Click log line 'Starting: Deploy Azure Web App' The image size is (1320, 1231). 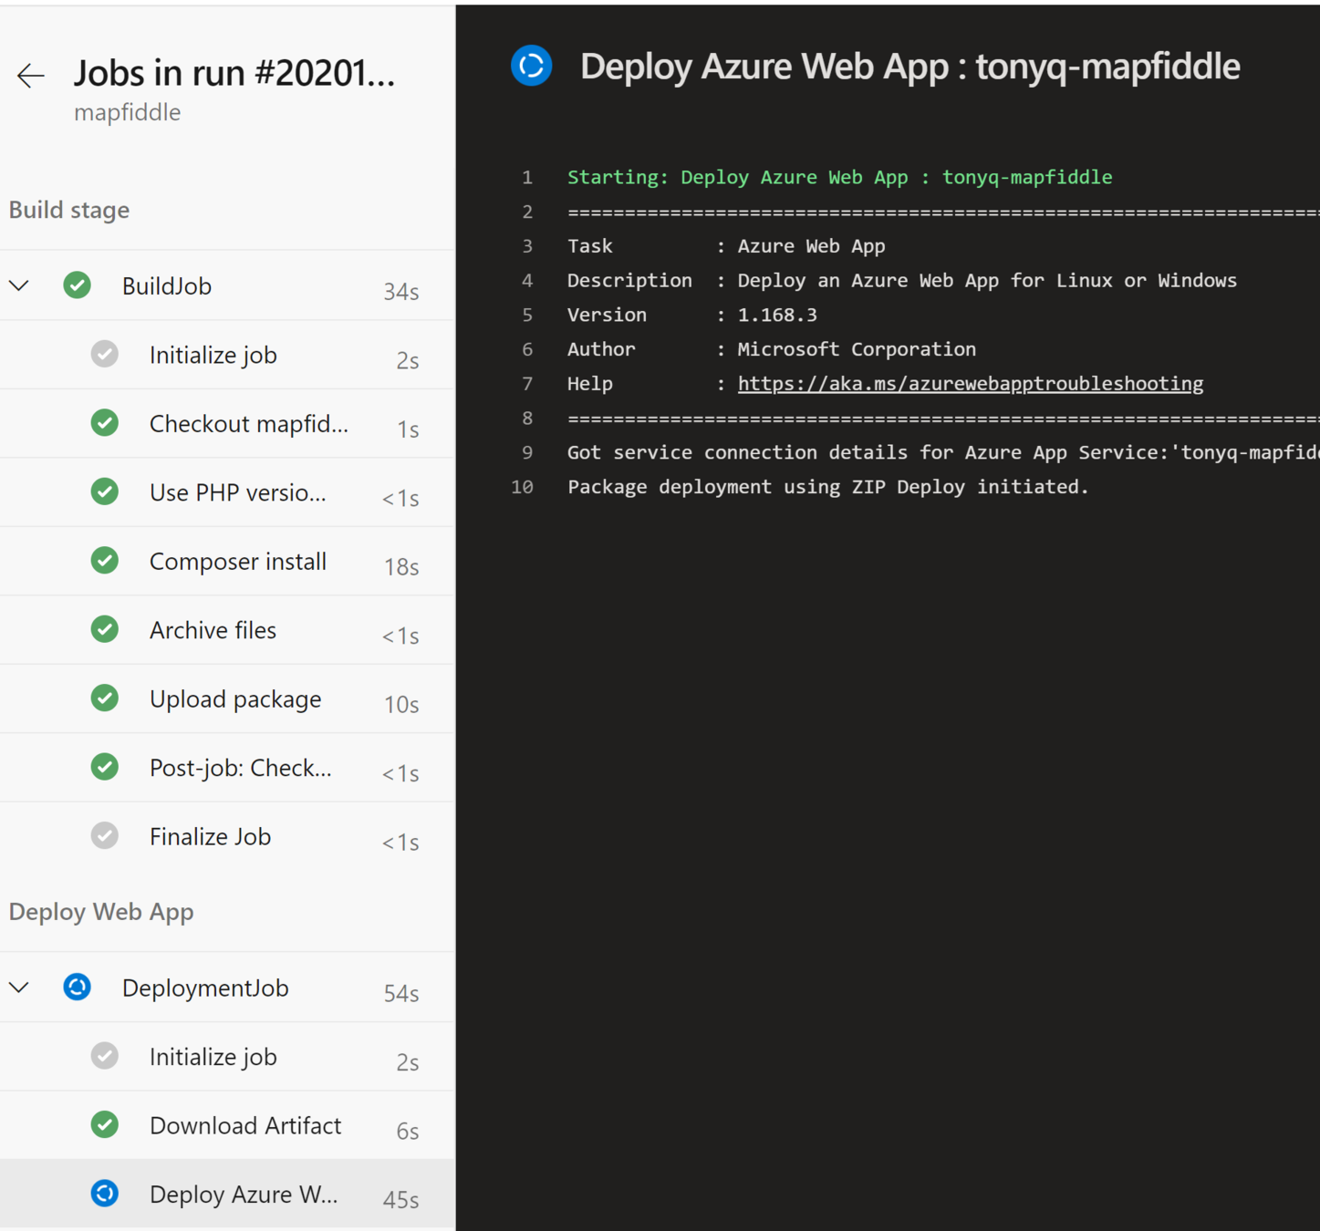pyautogui.click(x=840, y=177)
